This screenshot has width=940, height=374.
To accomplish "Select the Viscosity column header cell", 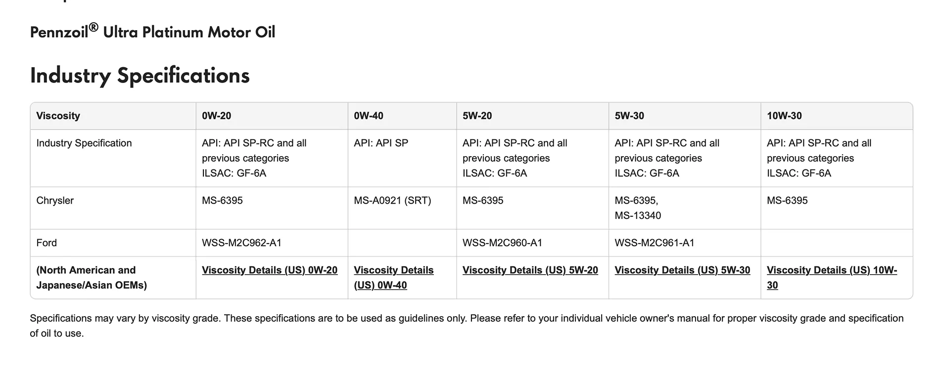I will pos(113,116).
